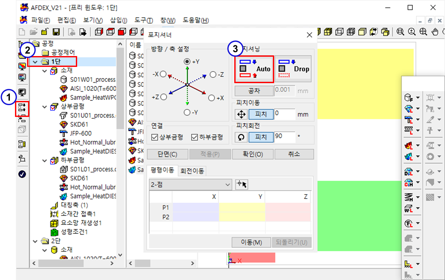Click the 확인(O) button
The width and height of the screenshot is (445, 280).
click(x=252, y=154)
